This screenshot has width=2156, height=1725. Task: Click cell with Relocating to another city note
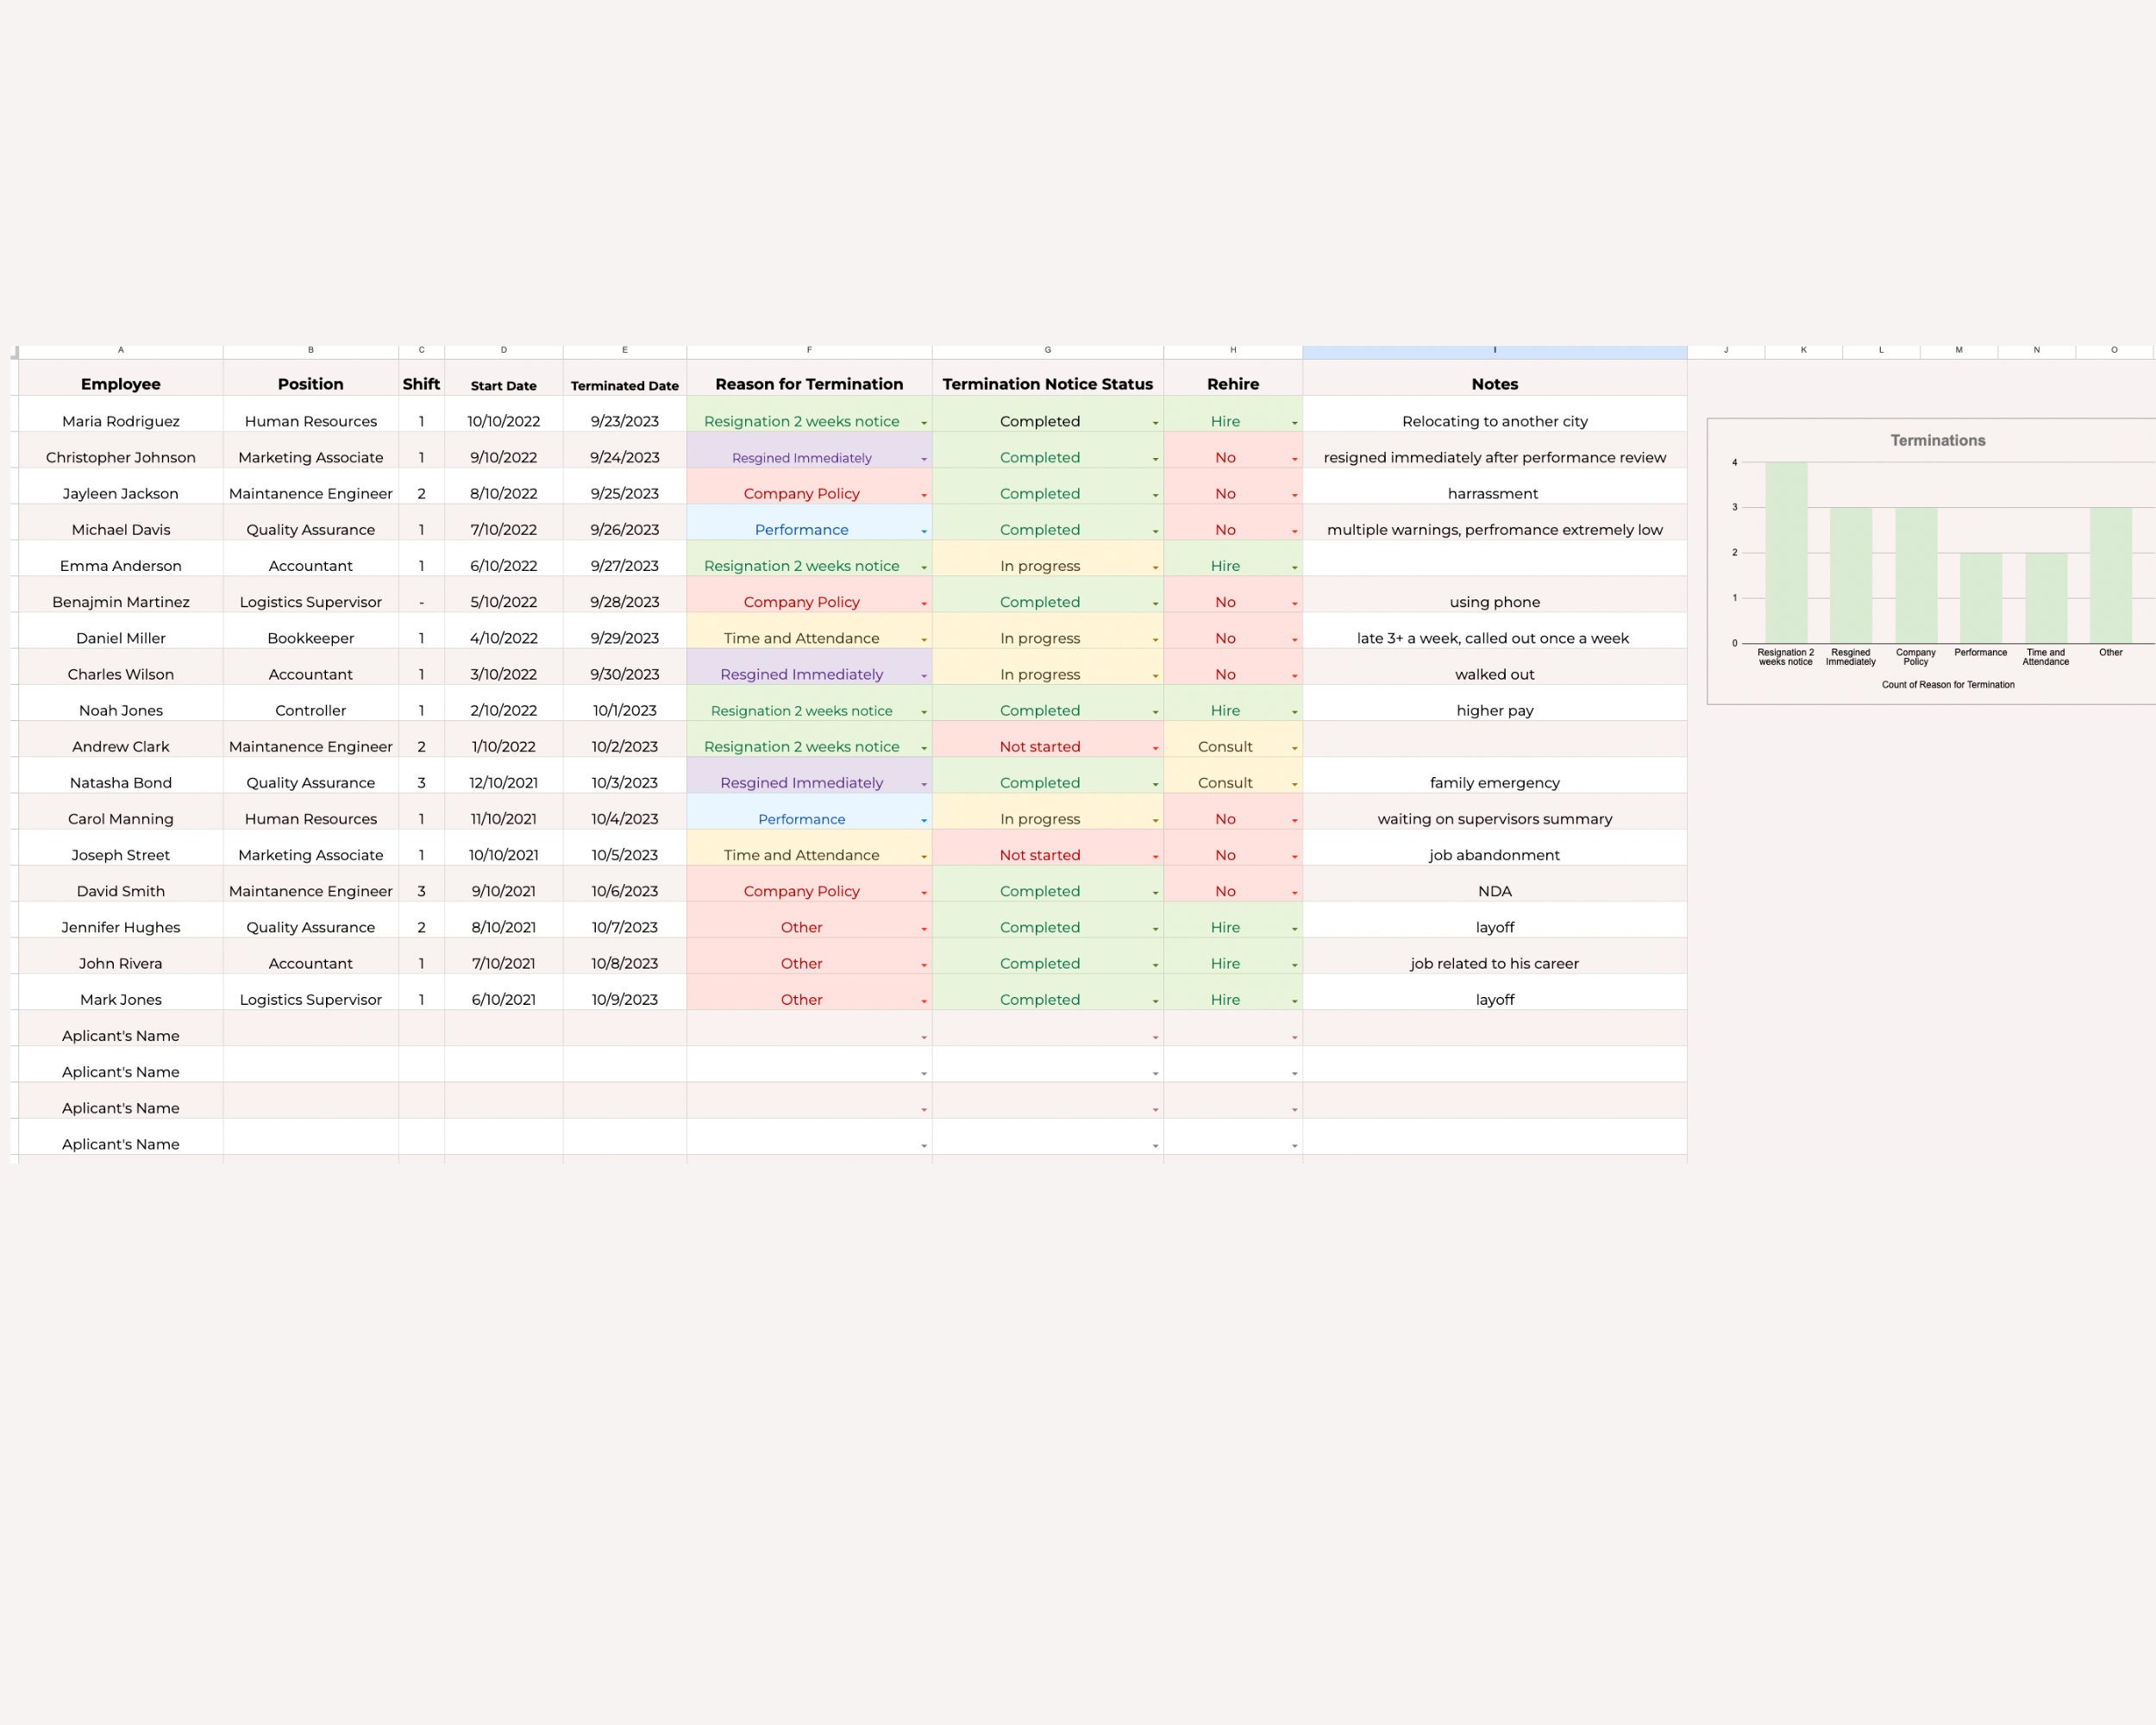click(1494, 421)
